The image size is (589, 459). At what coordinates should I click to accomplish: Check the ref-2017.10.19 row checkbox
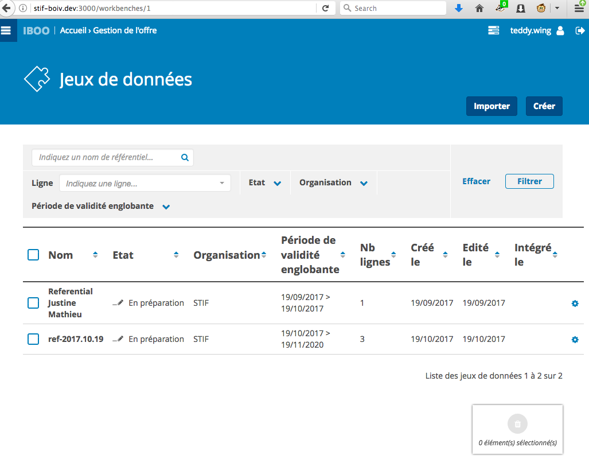click(33, 339)
